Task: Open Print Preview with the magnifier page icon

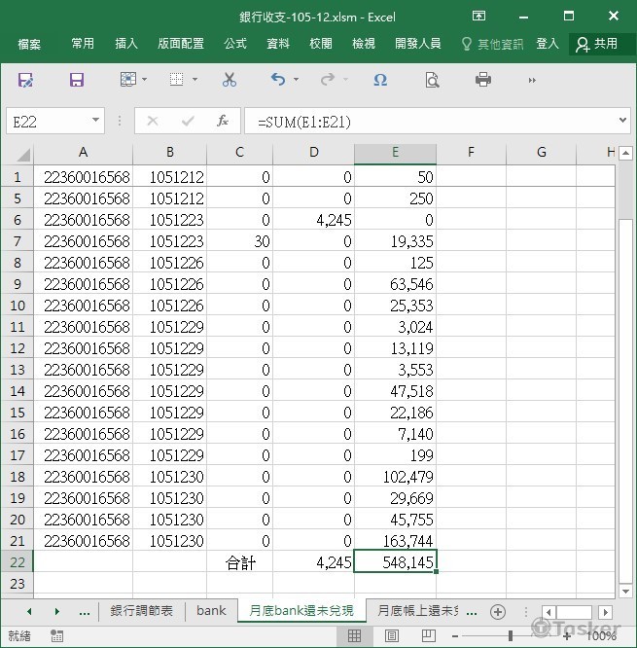Action: pyautogui.click(x=432, y=80)
